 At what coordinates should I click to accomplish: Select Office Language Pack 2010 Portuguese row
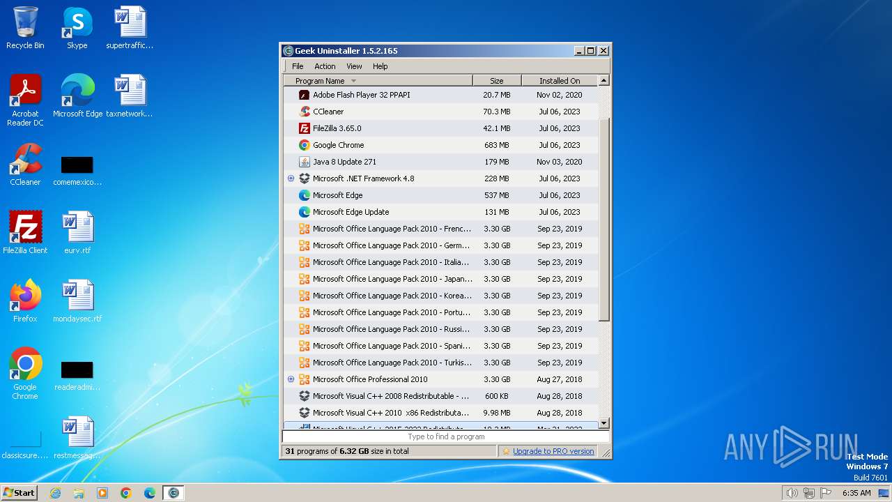[x=440, y=312]
